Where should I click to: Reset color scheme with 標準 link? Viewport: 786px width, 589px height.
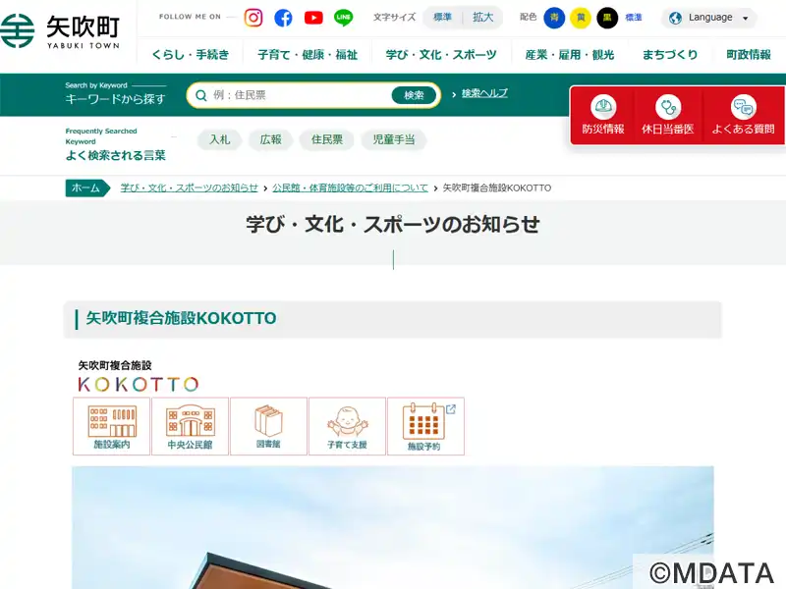tap(634, 18)
